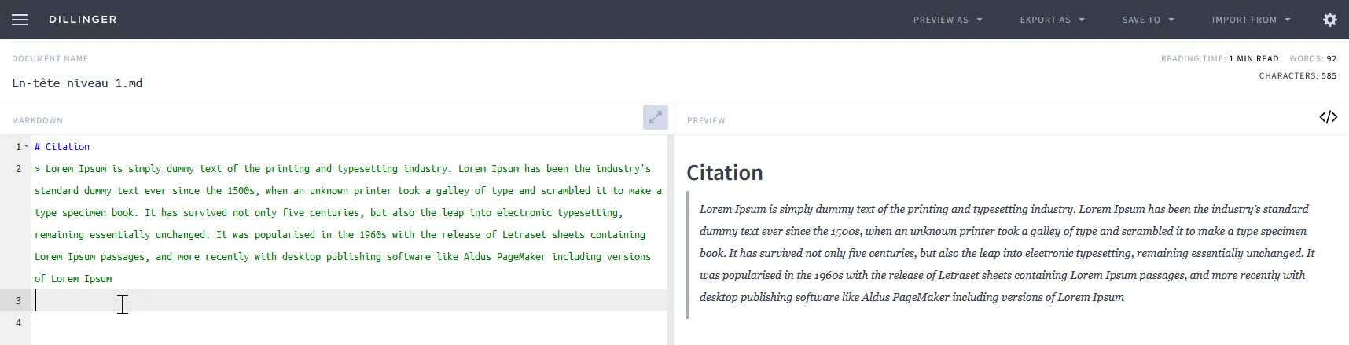The width and height of the screenshot is (1349, 345).
Task: Expand the Save To menu
Action: click(1148, 20)
